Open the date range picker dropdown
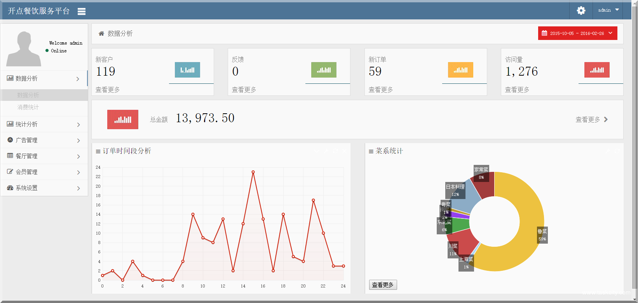Viewport: 638px width, 303px height. click(577, 33)
